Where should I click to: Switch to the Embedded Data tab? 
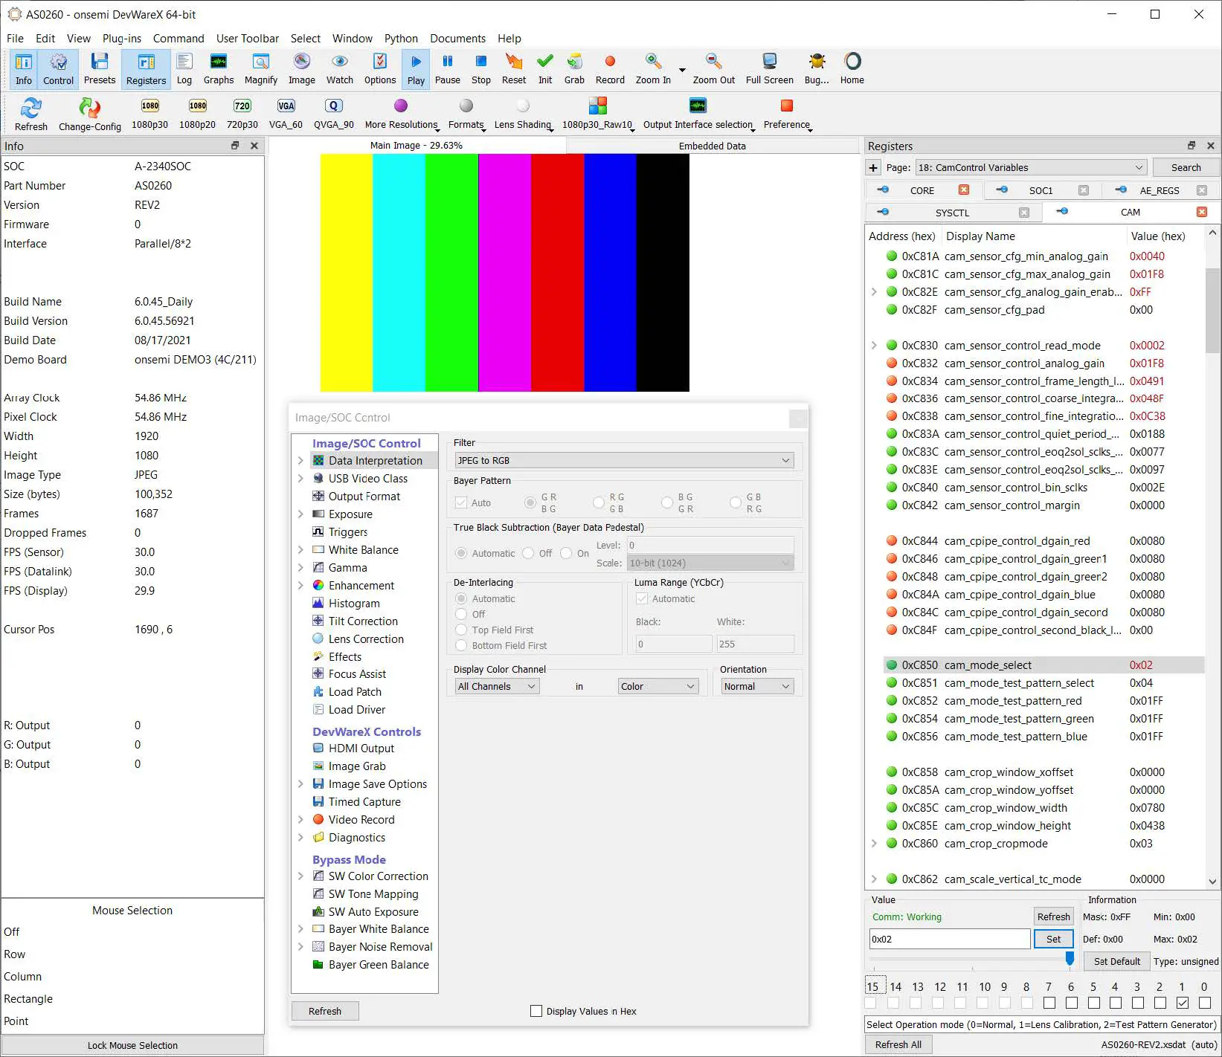712,146
